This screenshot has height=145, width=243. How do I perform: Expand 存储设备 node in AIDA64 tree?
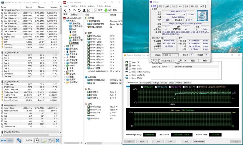point(64,60)
